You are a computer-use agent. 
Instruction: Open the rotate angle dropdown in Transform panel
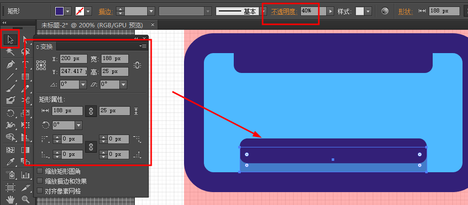[x=83, y=84]
